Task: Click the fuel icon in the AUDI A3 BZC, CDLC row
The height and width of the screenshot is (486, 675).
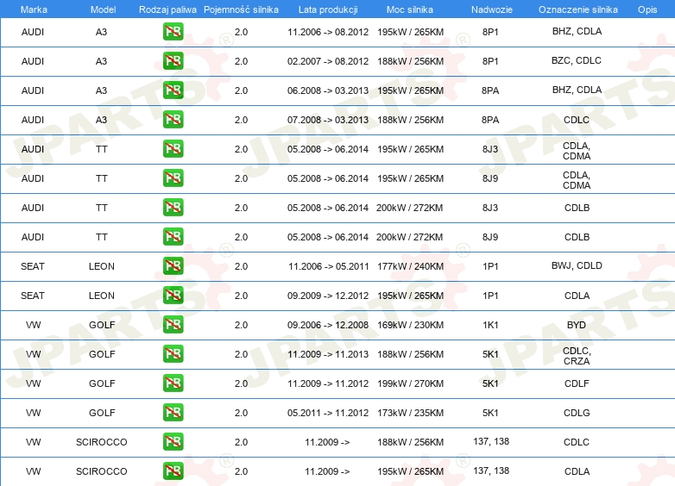Action: tap(173, 61)
